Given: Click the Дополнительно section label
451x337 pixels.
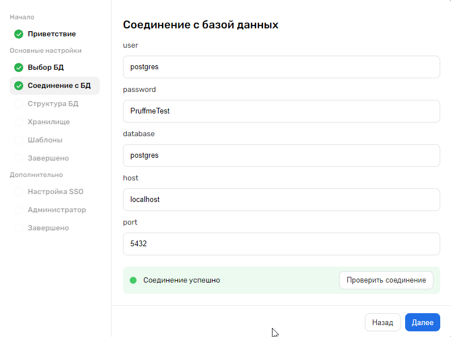Looking at the screenshot, I should coord(36,175).
